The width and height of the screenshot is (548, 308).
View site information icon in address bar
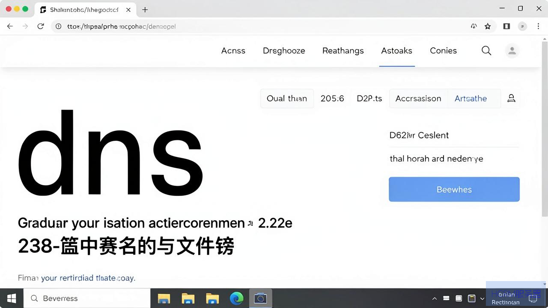[x=59, y=26]
